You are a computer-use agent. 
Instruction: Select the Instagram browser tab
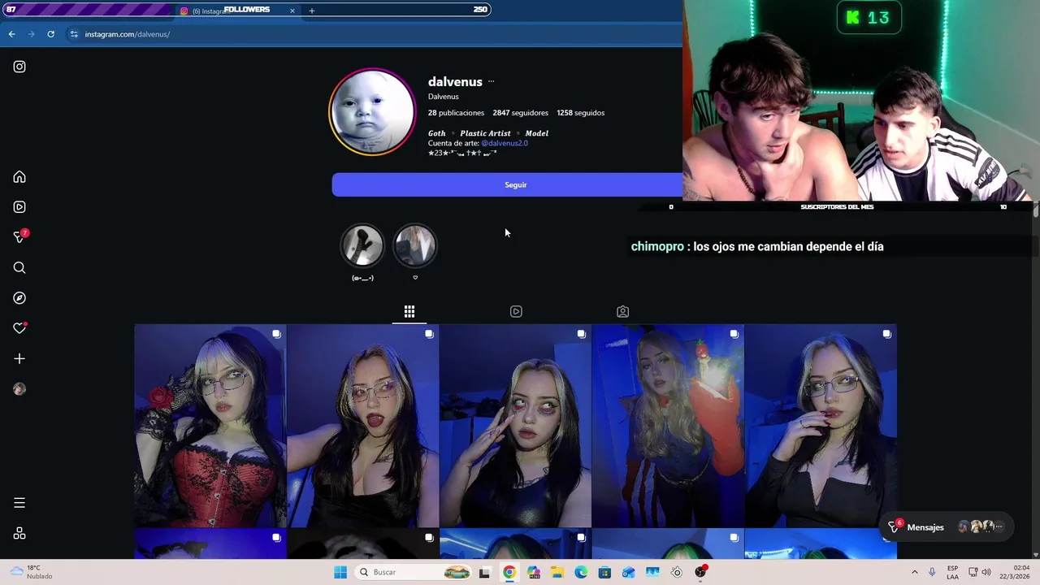(236, 11)
